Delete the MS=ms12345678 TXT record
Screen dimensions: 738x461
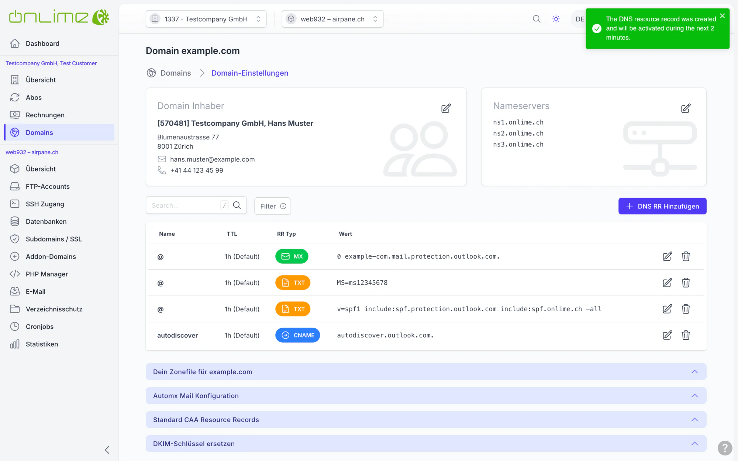point(686,283)
